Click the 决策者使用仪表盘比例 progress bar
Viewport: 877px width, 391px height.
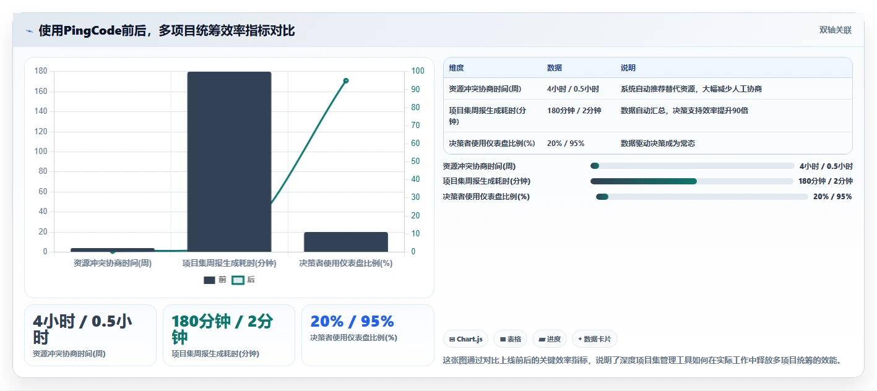pos(702,197)
